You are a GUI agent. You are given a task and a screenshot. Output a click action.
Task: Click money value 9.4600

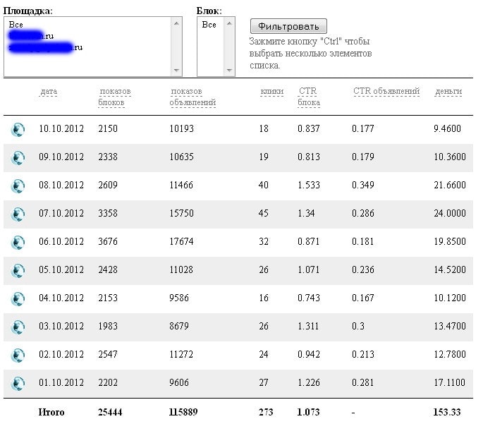pyautogui.click(x=447, y=129)
